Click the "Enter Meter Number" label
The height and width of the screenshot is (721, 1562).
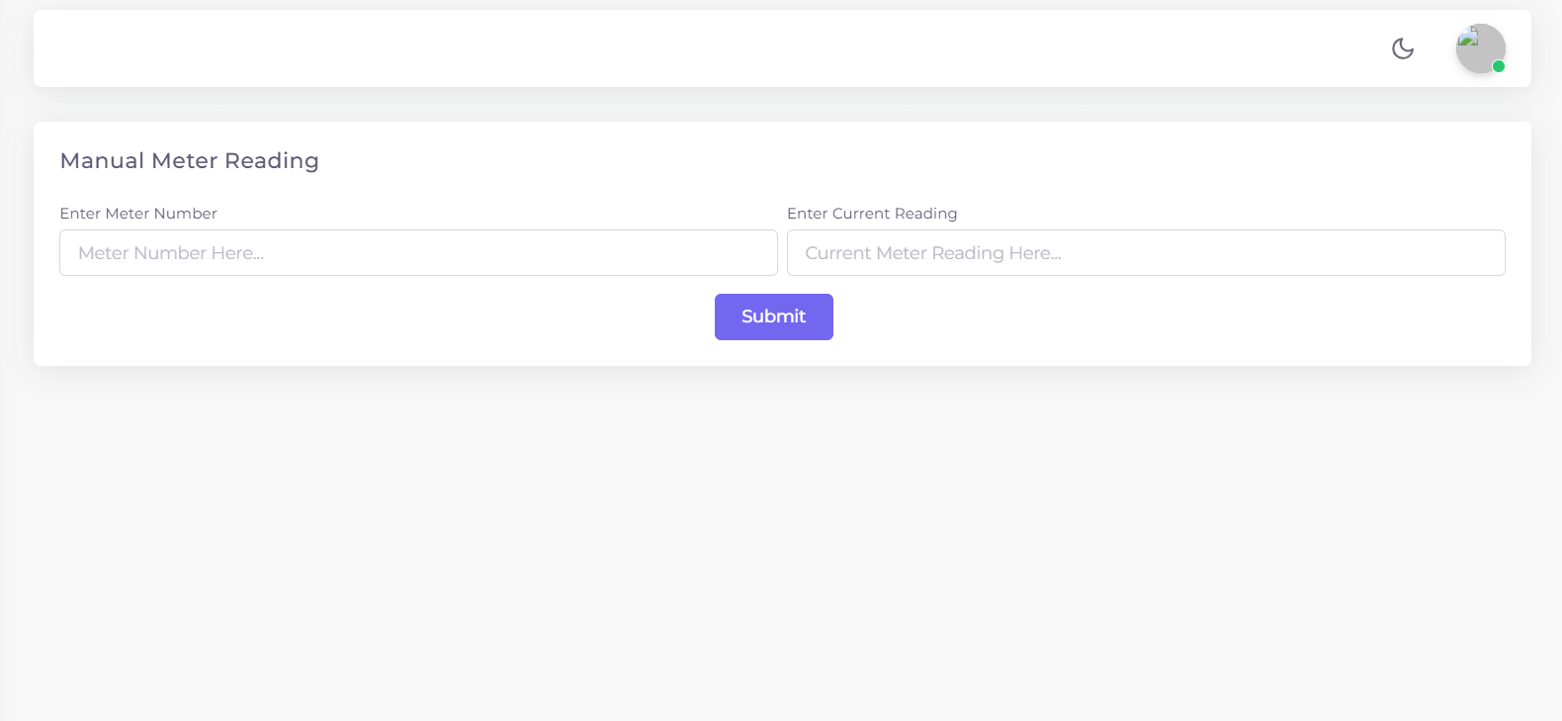tap(138, 214)
